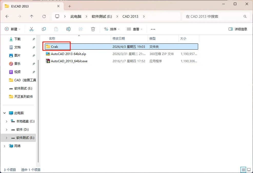
Task: Go back with the left arrow
Action: 7,16
